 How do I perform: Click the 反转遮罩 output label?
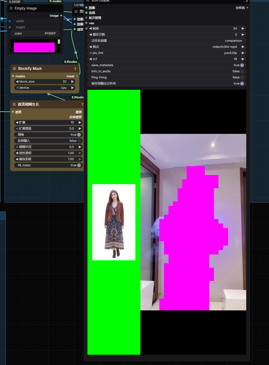pyautogui.click(x=76, y=117)
